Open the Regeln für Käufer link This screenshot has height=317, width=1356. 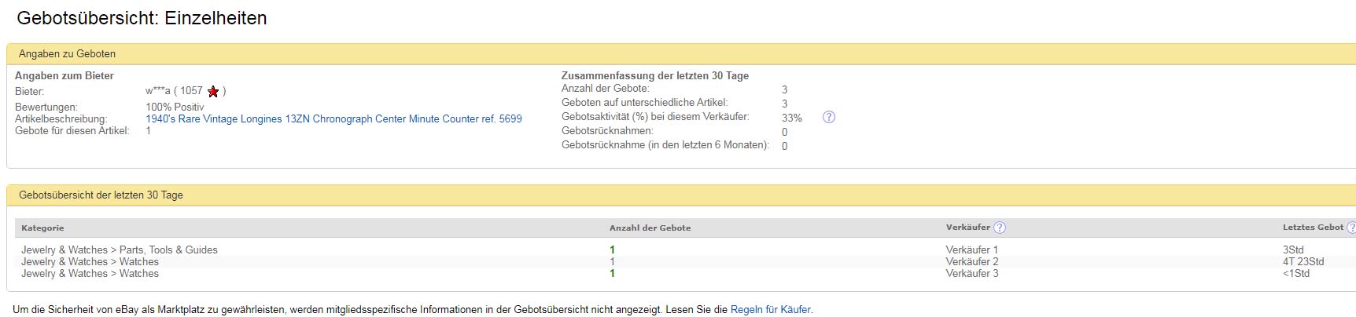(x=770, y=310)
